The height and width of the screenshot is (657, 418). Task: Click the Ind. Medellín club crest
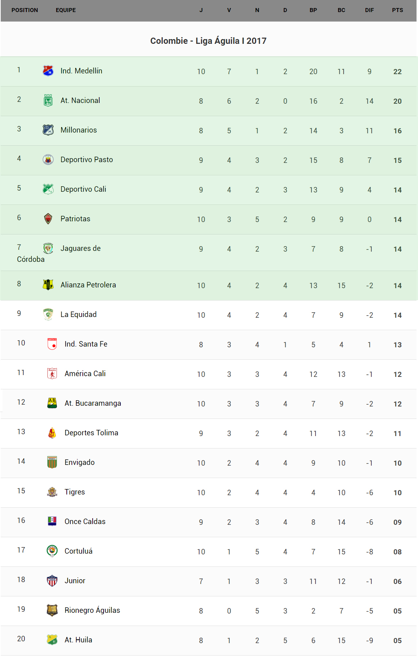point(48,70)
